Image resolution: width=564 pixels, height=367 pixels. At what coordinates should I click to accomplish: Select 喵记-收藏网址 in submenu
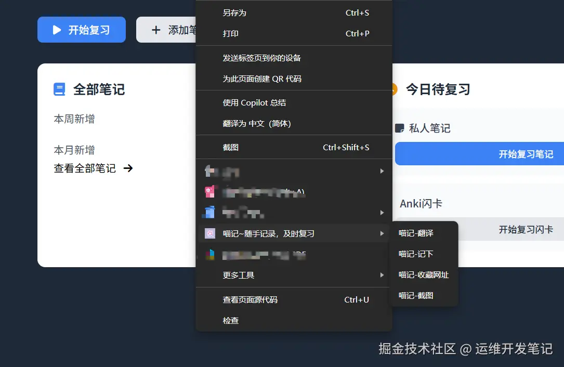pyautogui.click(x=425, y=275)
